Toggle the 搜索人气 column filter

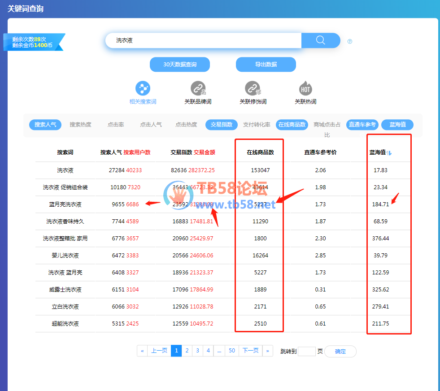coord(45,125)
